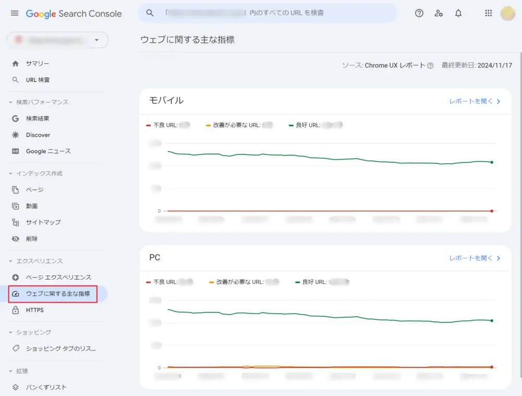Open ページ エクスペリエンス report
Image resolution: width=522 pixels, height=396 pixels.
[58, 277]
